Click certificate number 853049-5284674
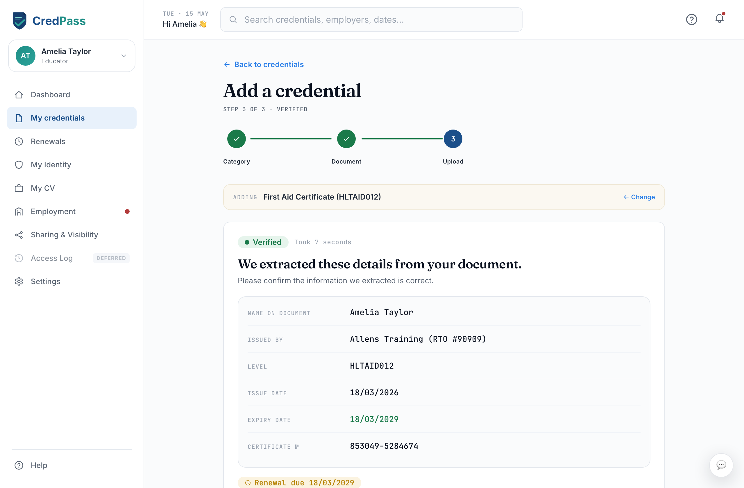This screenshot has height=488, width=744. pos(384,446)
